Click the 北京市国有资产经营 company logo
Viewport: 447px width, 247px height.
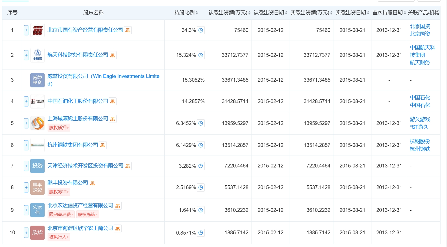click(37, 30)
